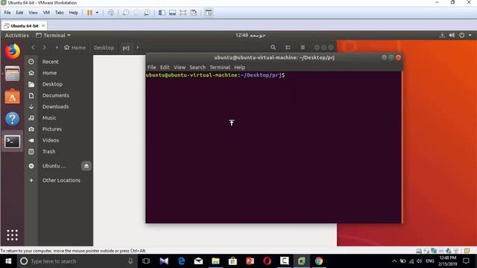Go to Home in the path bar
The width and height of the screenshot is (477, 268).
75,48
